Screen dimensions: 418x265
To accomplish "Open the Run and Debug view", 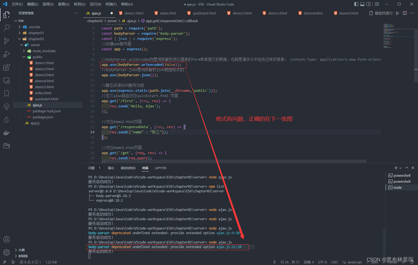I will [7, 54].
